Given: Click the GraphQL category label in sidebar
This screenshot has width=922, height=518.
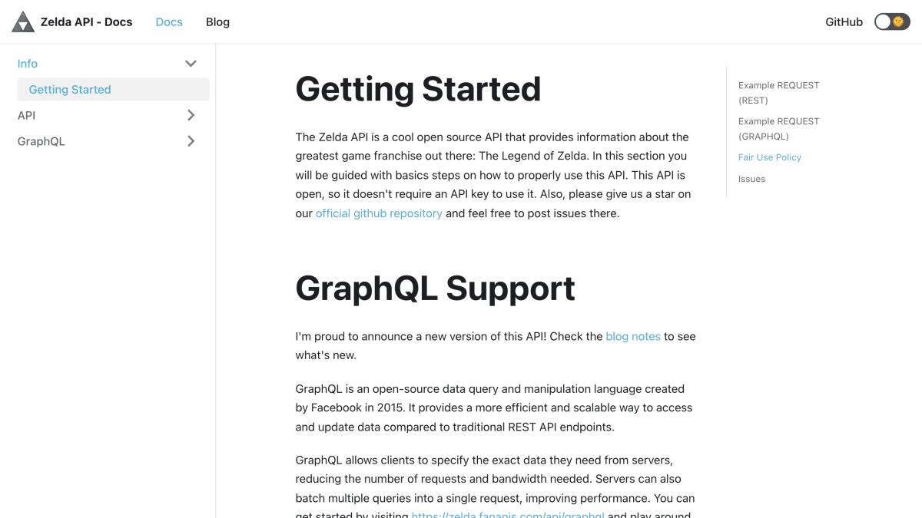Looking at the screenshot, I should pos(41,141).
